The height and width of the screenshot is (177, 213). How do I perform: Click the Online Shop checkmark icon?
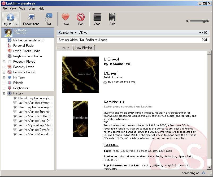coord(105,83)
